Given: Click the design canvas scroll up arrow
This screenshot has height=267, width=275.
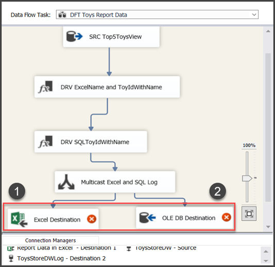Looking at the screenshot, I should 268,31.
